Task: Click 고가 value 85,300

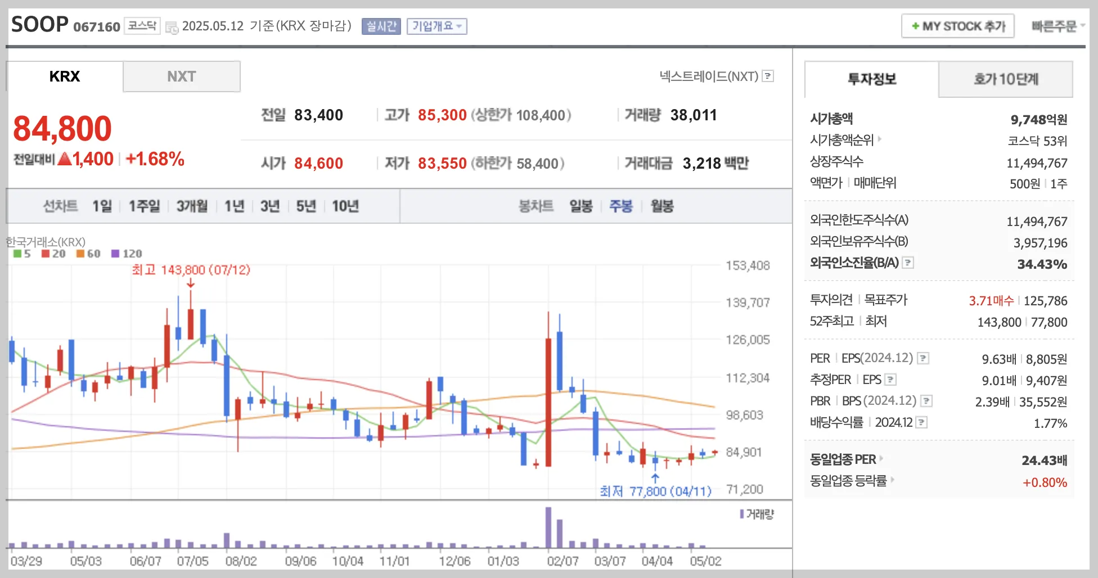Action: pos(442,115)
